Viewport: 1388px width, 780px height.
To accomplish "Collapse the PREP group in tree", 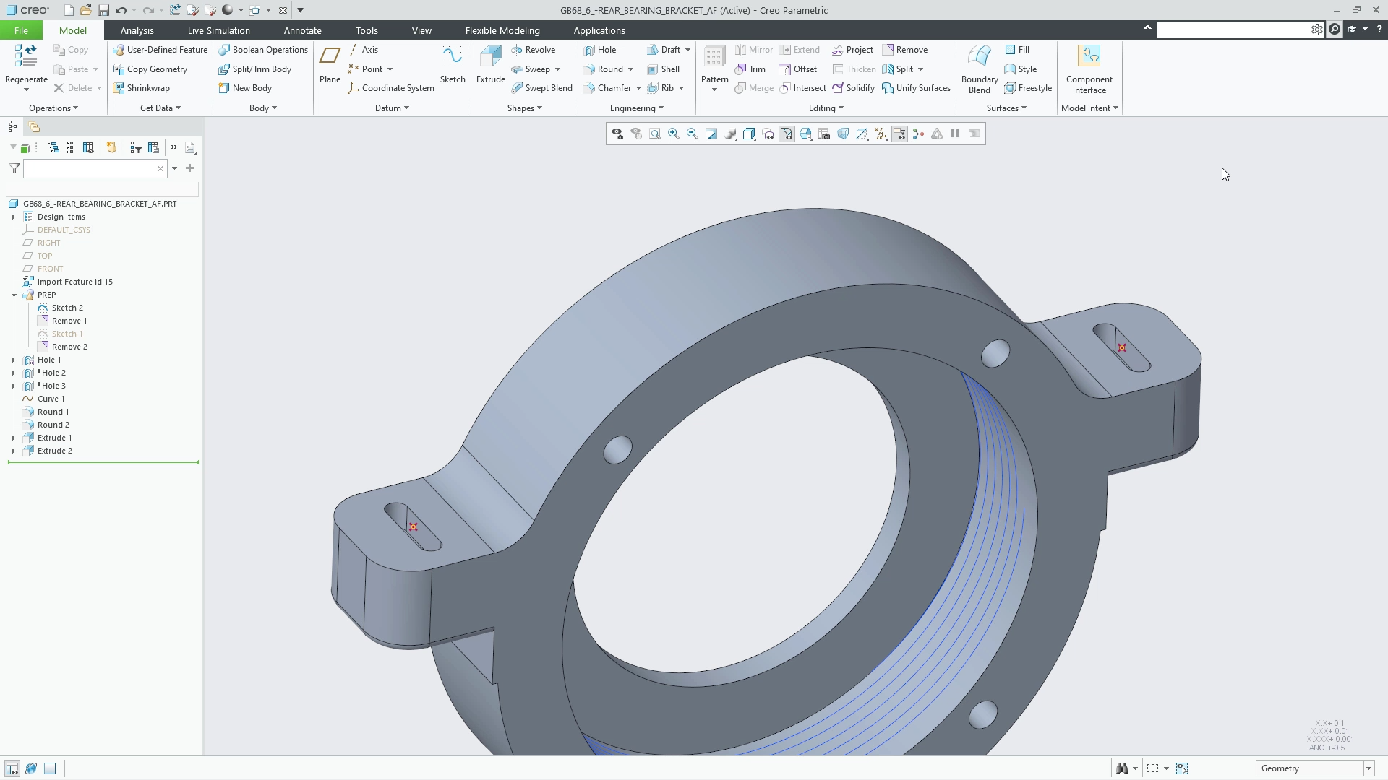I will [14, 295].
